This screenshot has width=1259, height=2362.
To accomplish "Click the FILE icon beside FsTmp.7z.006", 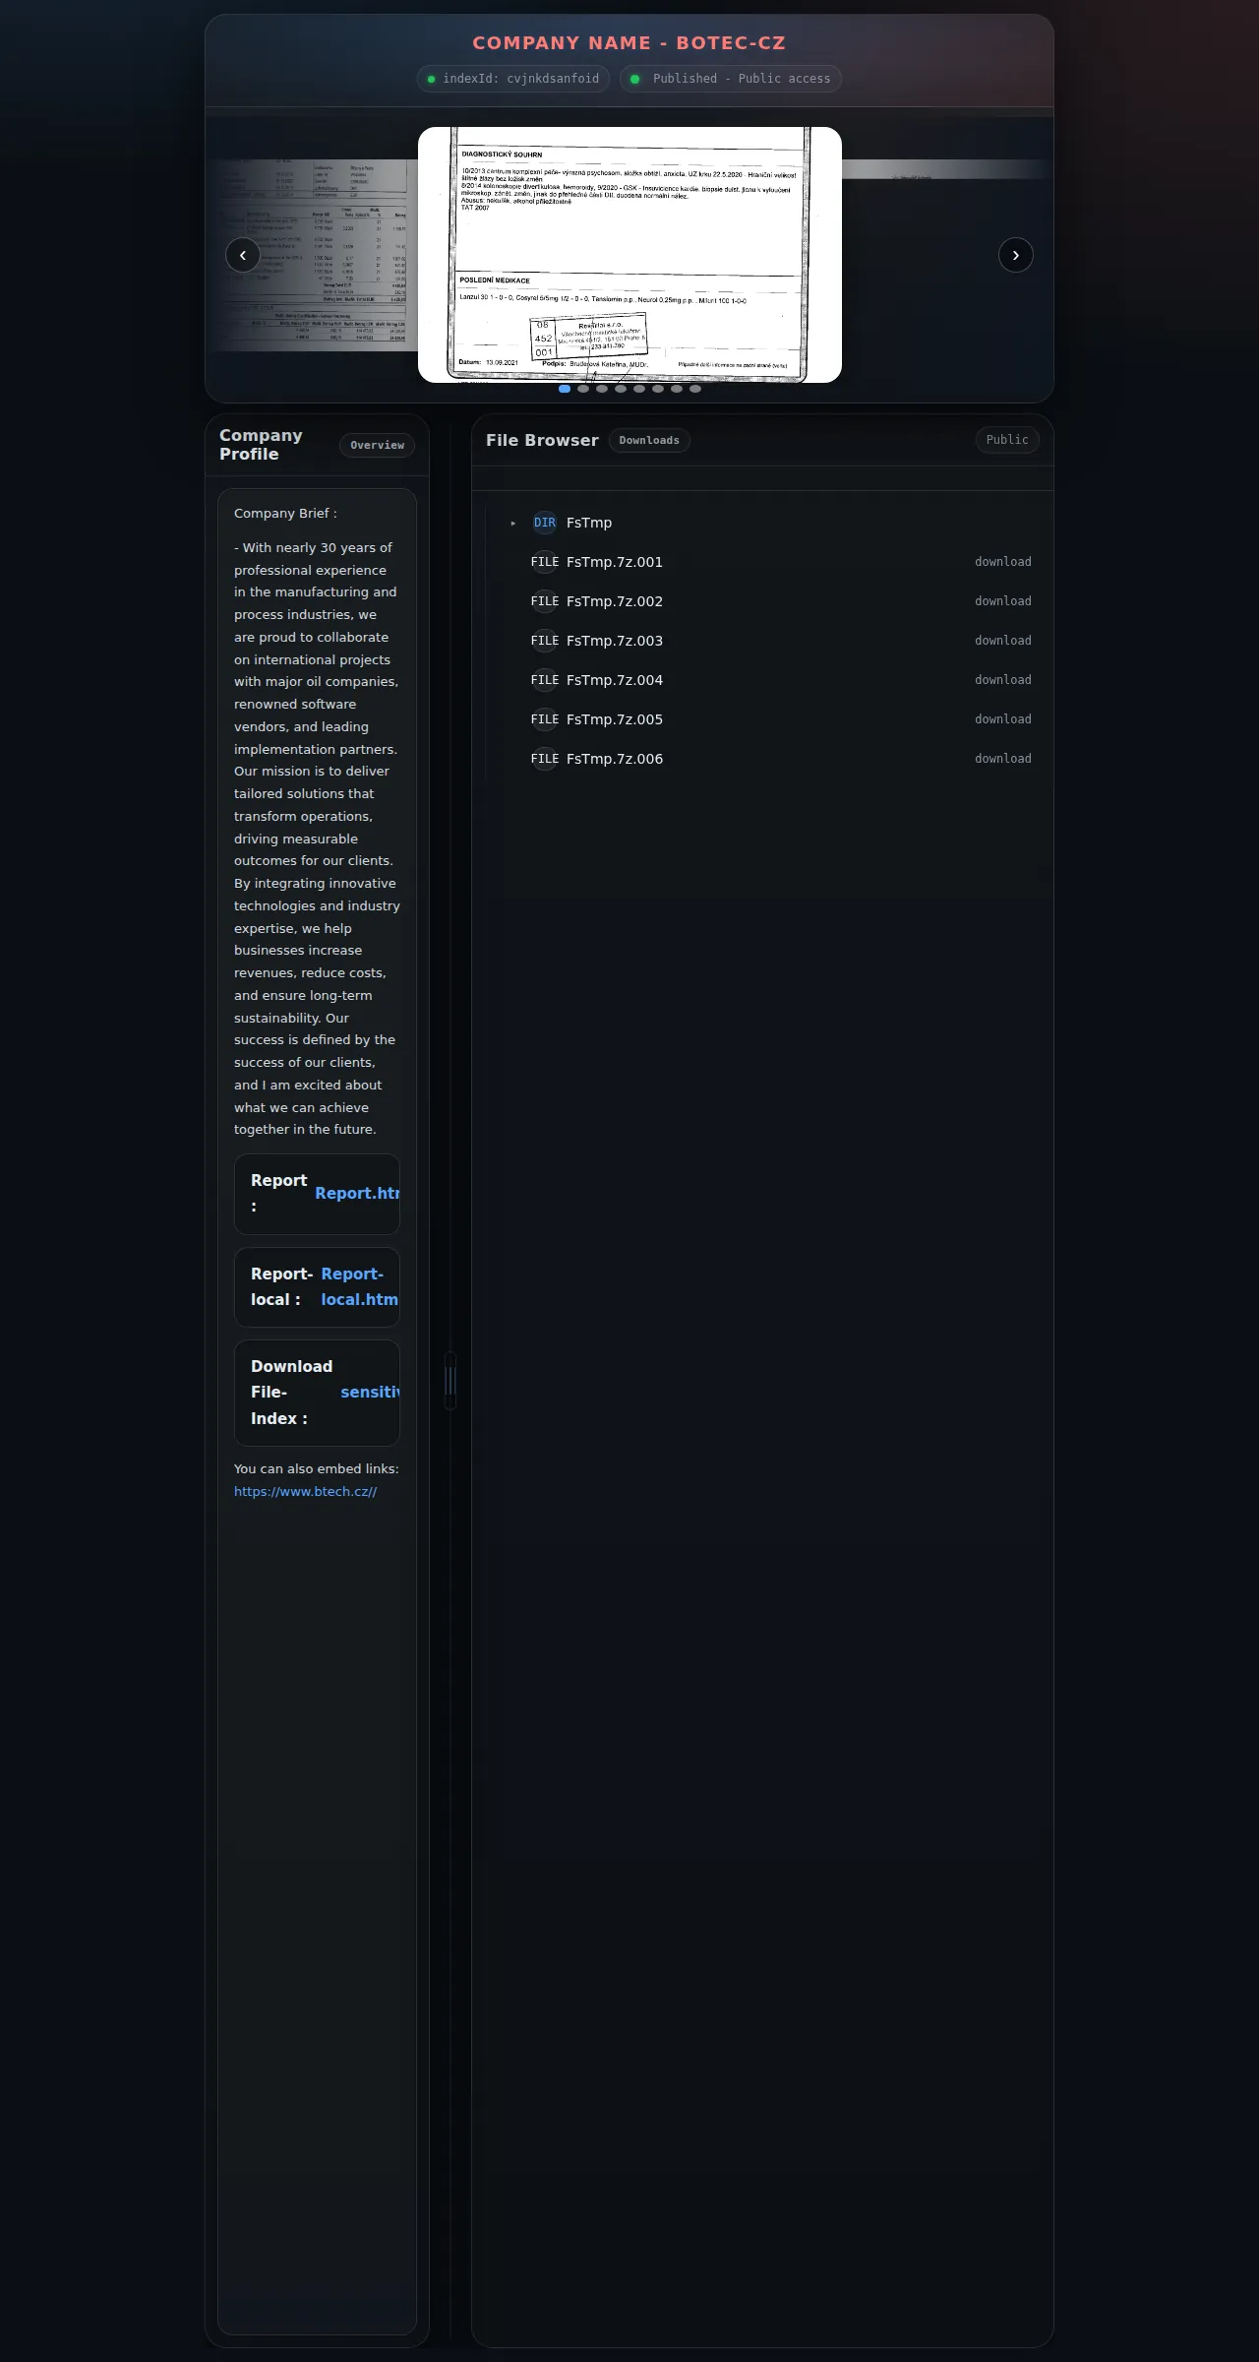I will tap(545, 759).
